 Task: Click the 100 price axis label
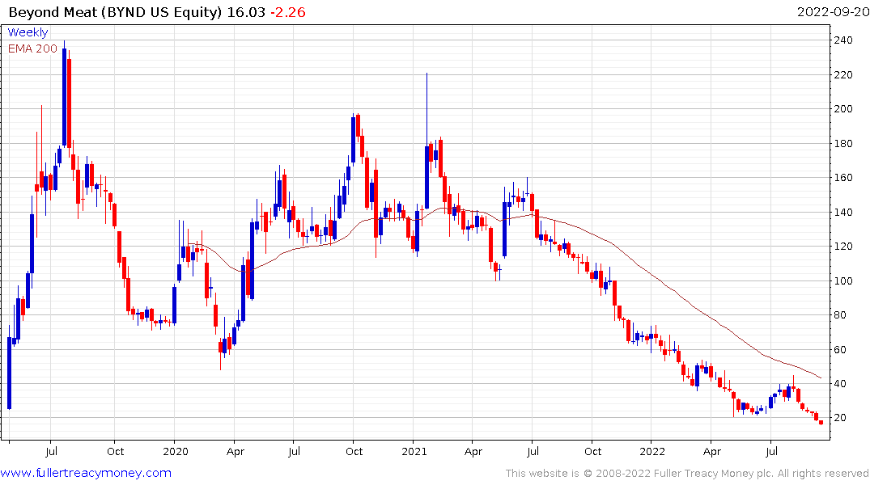click(843, 281)
